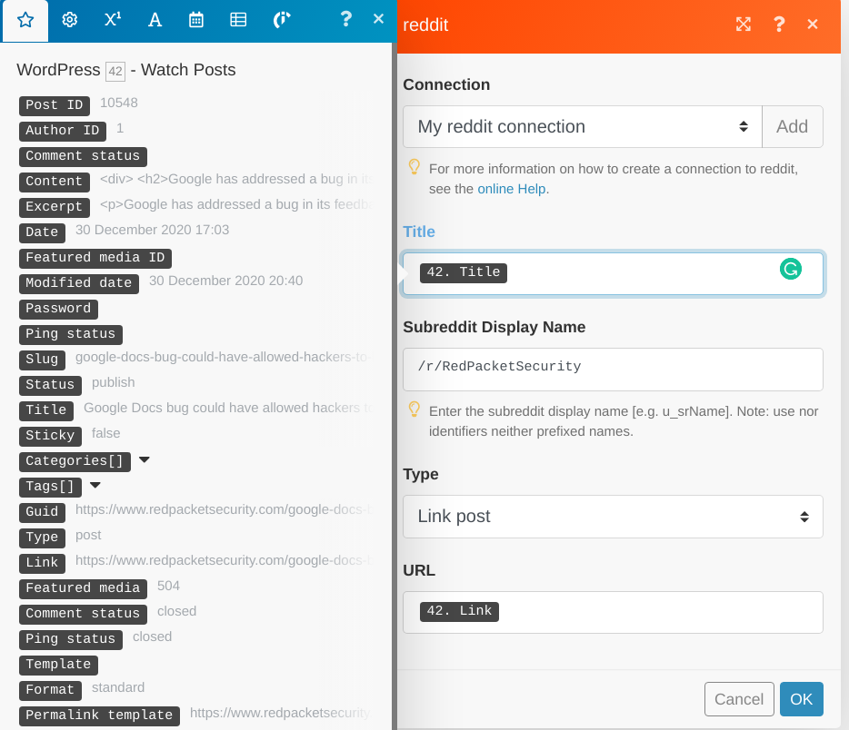This screenshot has height=730, width=849.
Task: Insert the Author ID variable
Action: click(63, 131)
